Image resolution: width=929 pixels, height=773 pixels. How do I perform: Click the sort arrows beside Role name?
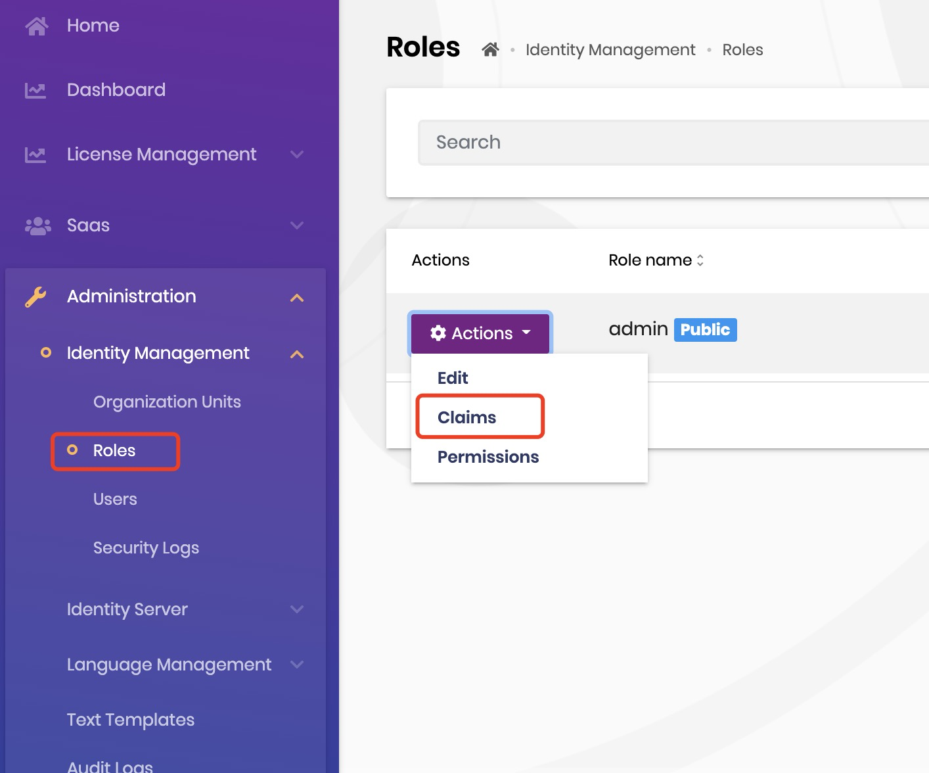(700, 260)
